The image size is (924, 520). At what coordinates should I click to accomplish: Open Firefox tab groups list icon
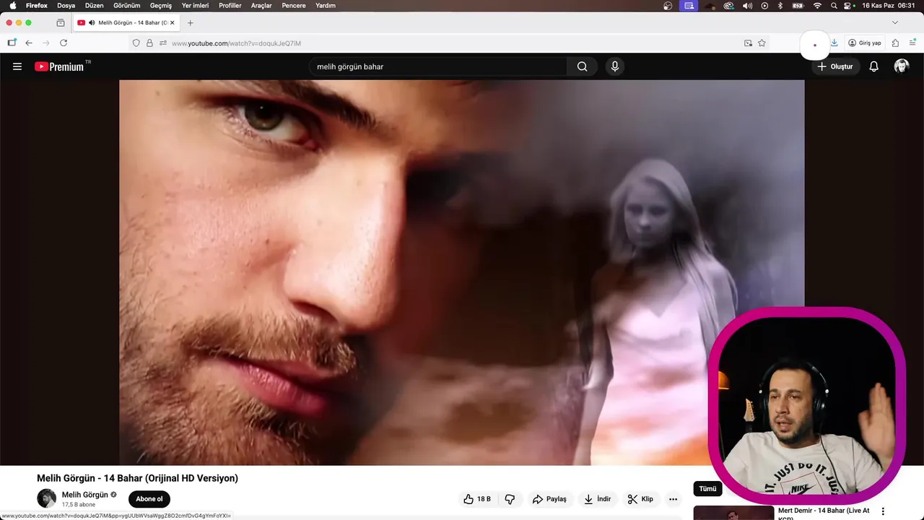point(61,22)
